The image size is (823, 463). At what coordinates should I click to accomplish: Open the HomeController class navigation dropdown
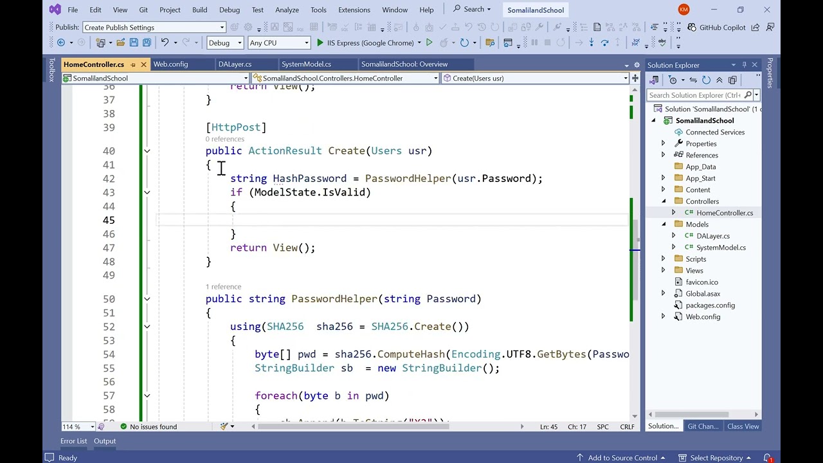click(x=435, y=78)
